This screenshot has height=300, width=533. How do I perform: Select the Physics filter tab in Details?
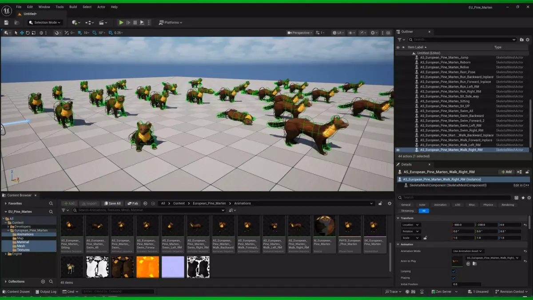click(x=488, y=205)
